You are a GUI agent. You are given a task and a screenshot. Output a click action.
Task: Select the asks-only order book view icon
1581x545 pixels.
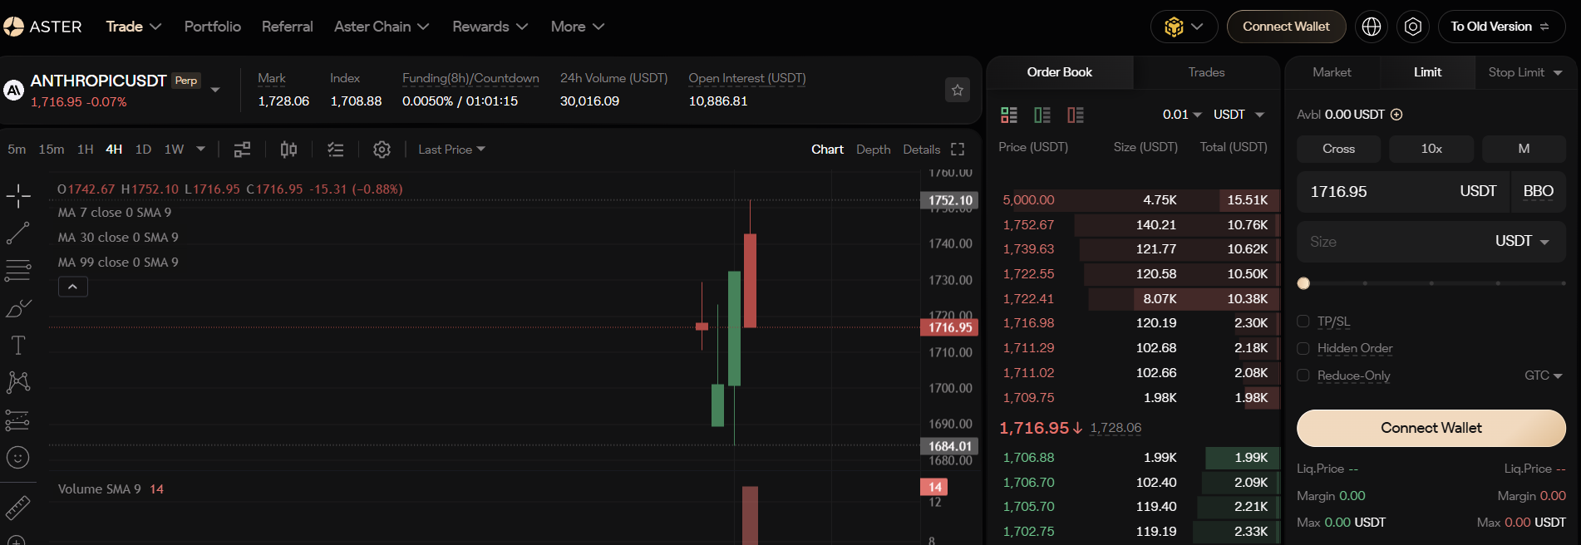pos(1076,115)
